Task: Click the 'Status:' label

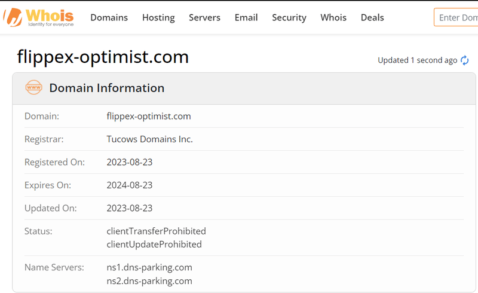Action: (38, 231)
